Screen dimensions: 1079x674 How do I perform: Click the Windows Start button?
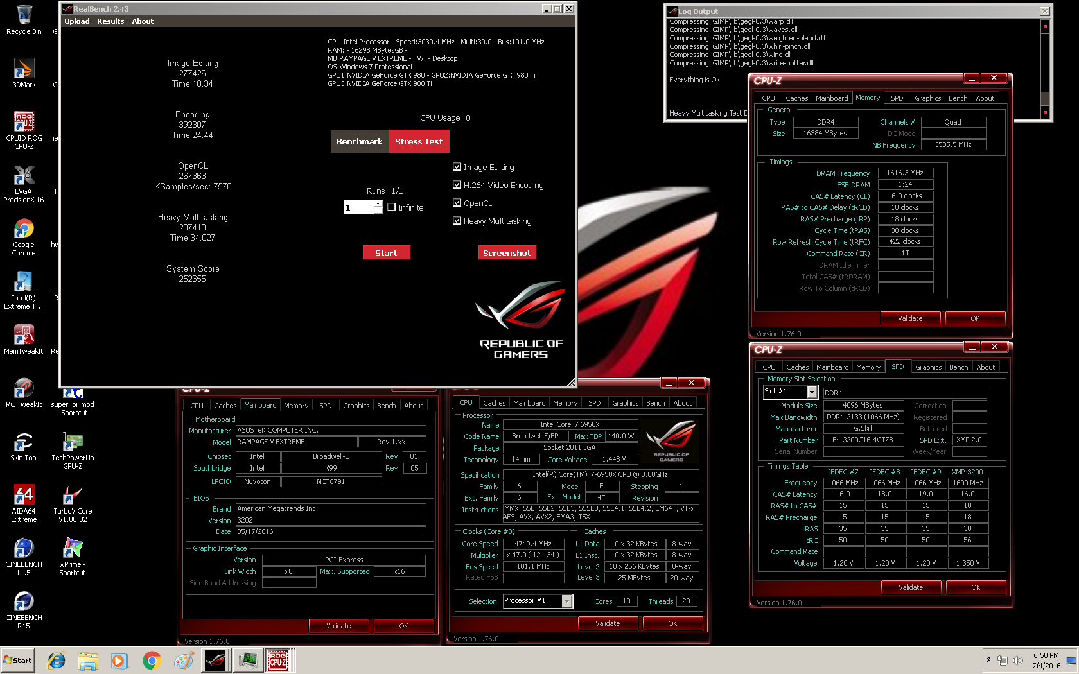coord(17,661)
